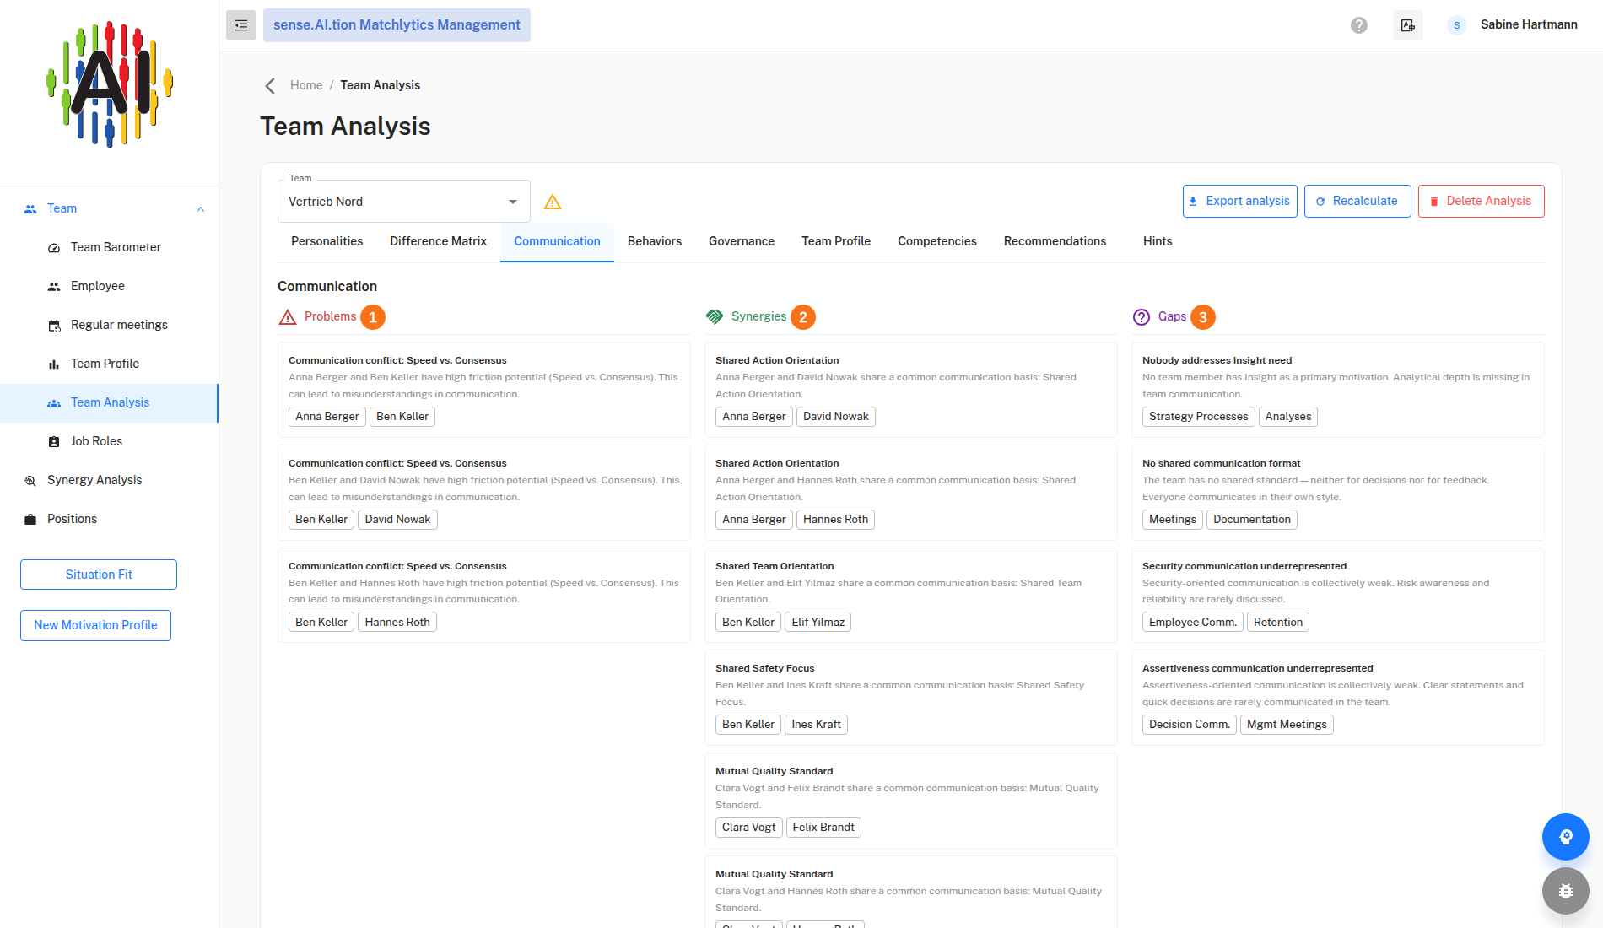Click the David Nowak chip under Shared Action Orientation
1603x928 pixels.
(836, 417)
